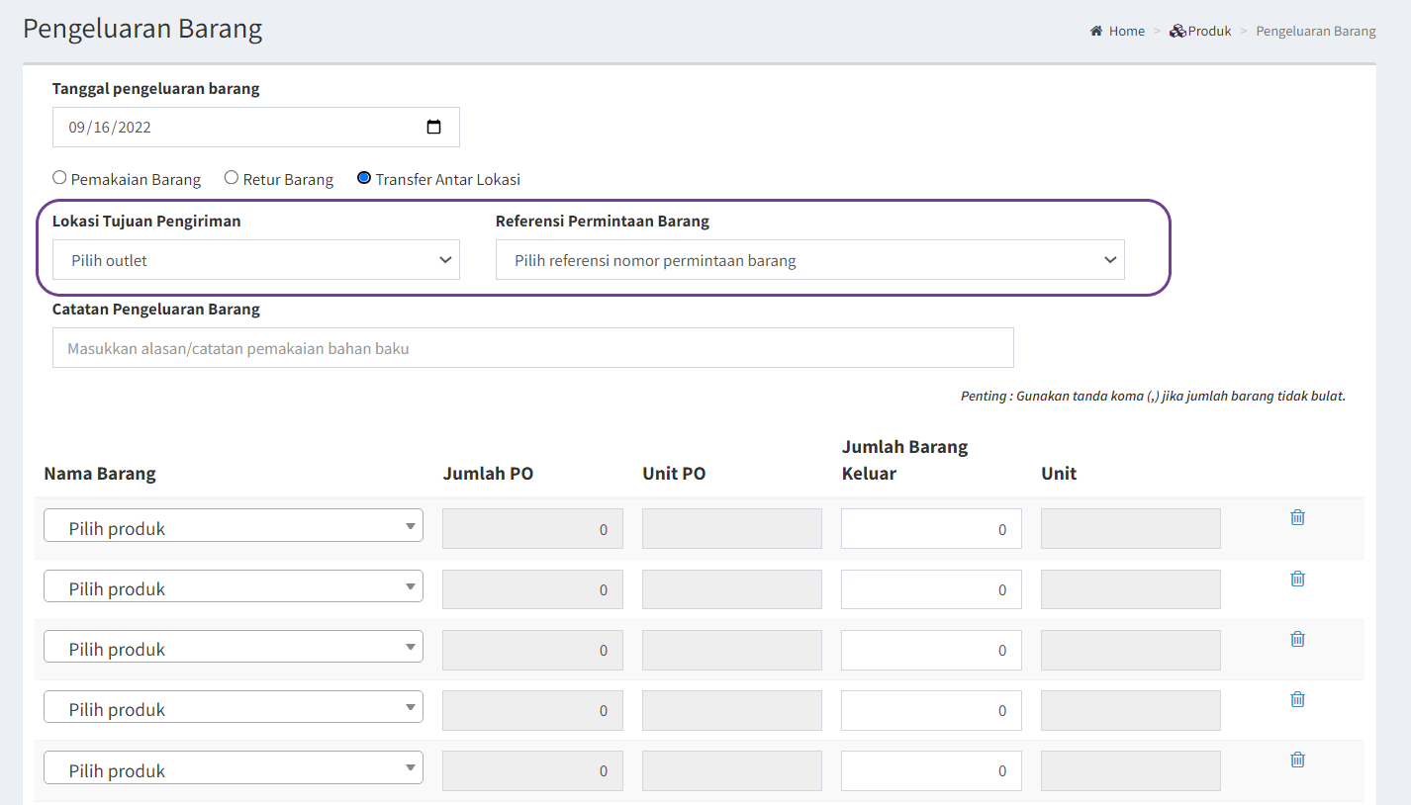1411x805 pixels.
Task: Click the Pengeluaran Barang breadcrumb text
Action: click(x=1316, y=31)
